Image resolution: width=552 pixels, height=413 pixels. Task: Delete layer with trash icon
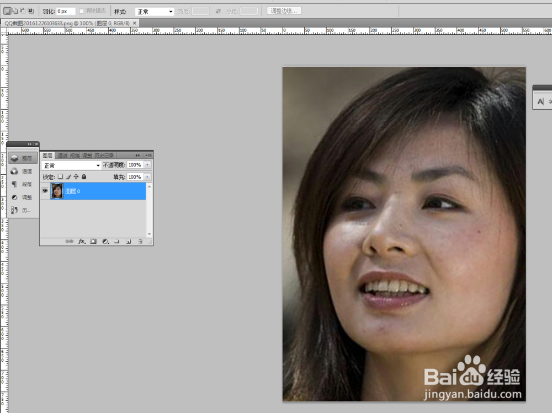point(140,242)
